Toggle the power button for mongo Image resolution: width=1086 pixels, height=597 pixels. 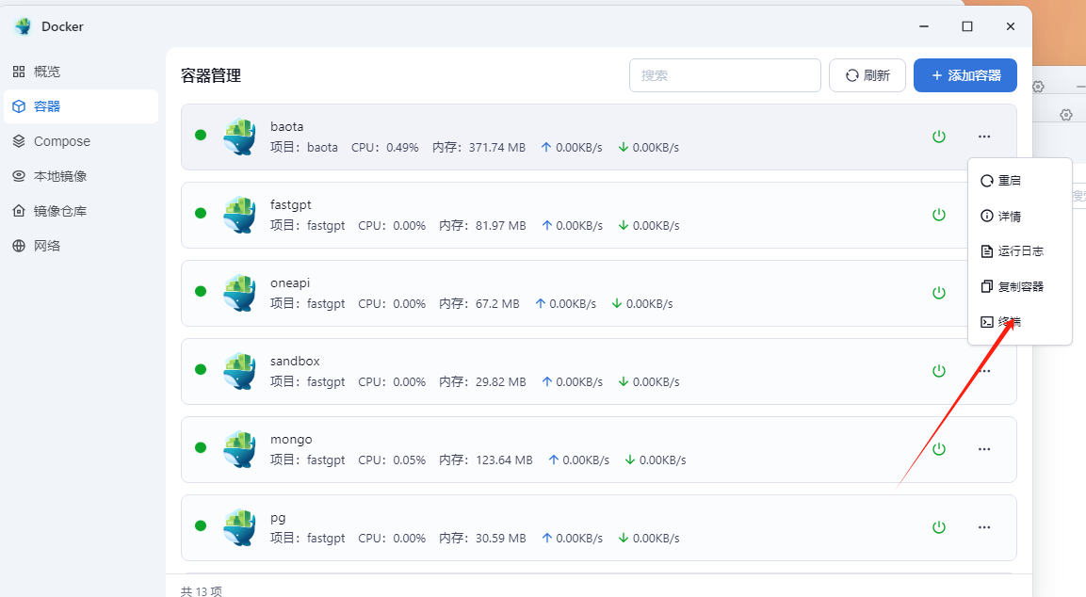939,449
